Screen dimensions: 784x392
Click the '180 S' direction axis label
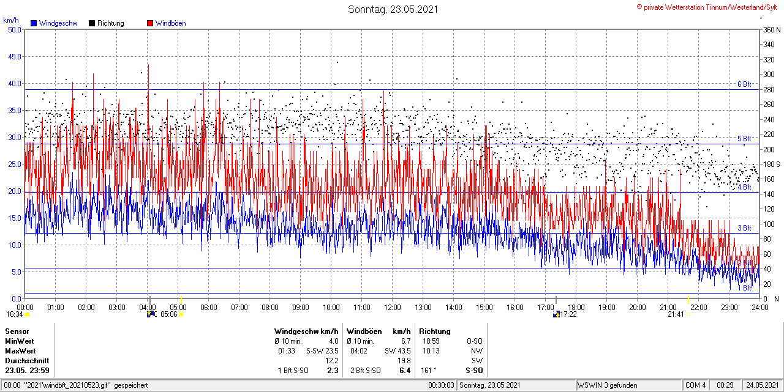point(772,164)
